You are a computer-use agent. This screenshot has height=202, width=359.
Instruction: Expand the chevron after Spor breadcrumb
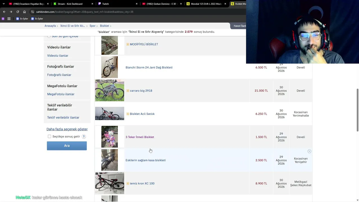(97, 26)
